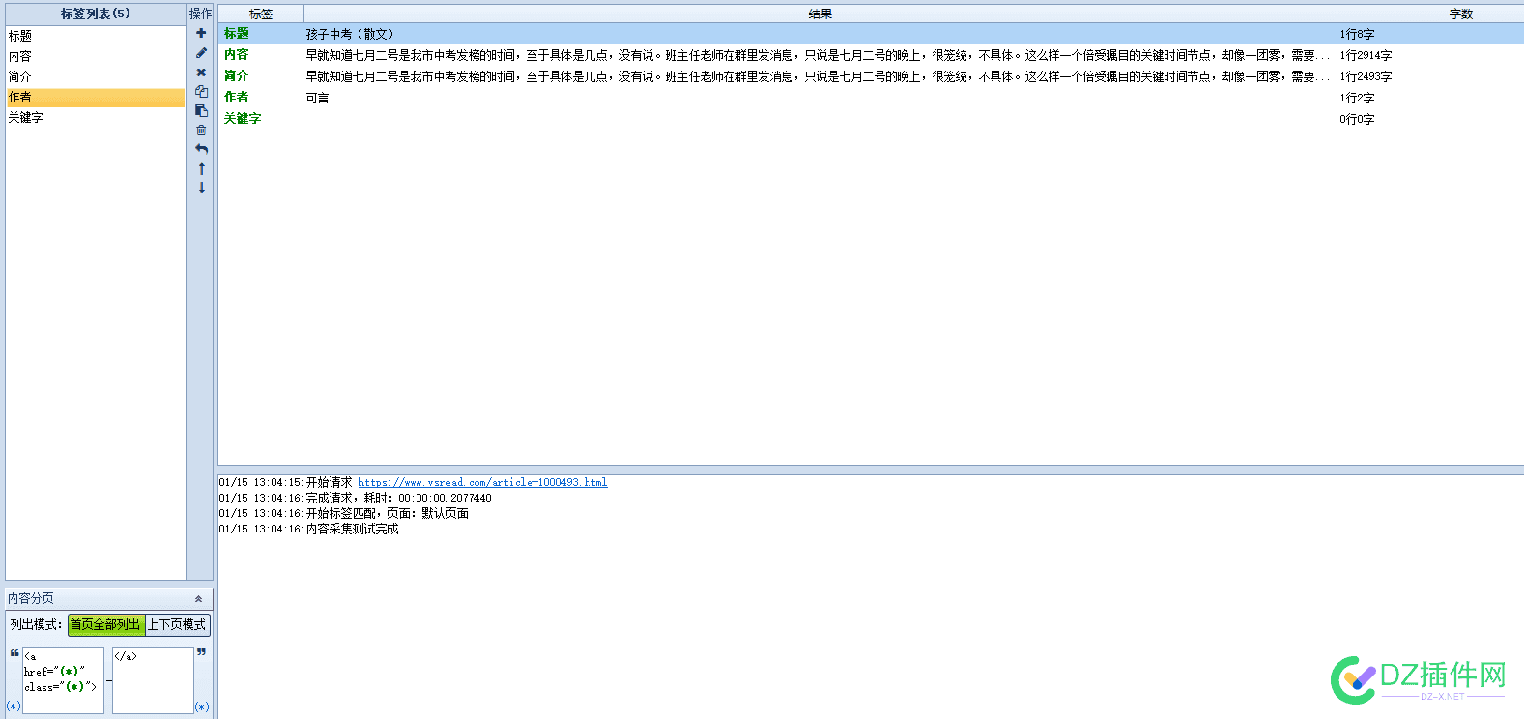Screen dimensions: 1524x719
Task: Click the plus icon to add a tag
Action: pyautogui.click(x=201, y=33)
